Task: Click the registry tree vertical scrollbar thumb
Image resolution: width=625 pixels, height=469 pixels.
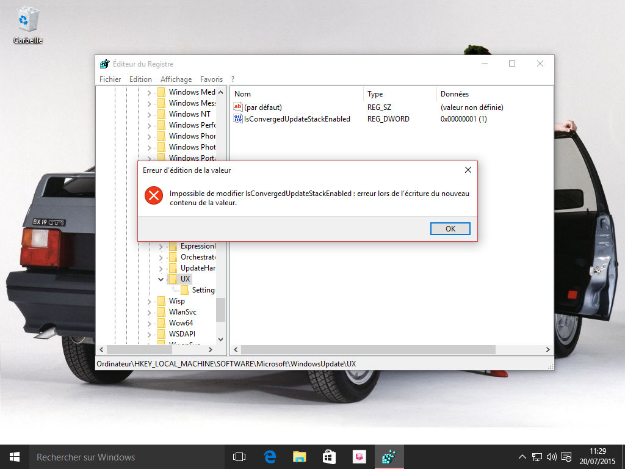Action: pos(220,310)
